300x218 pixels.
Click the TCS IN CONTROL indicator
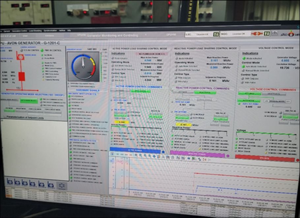(22, 51)
